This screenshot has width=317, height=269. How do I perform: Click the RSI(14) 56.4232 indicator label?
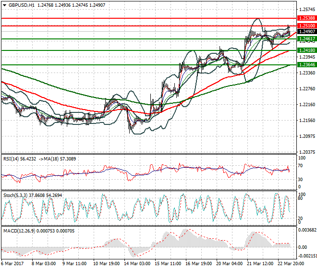click(x=20, y=159)
